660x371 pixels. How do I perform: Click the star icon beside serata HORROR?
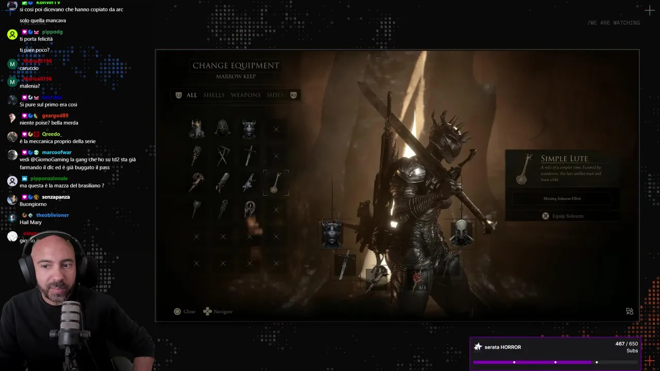click(x=478, y=347)
